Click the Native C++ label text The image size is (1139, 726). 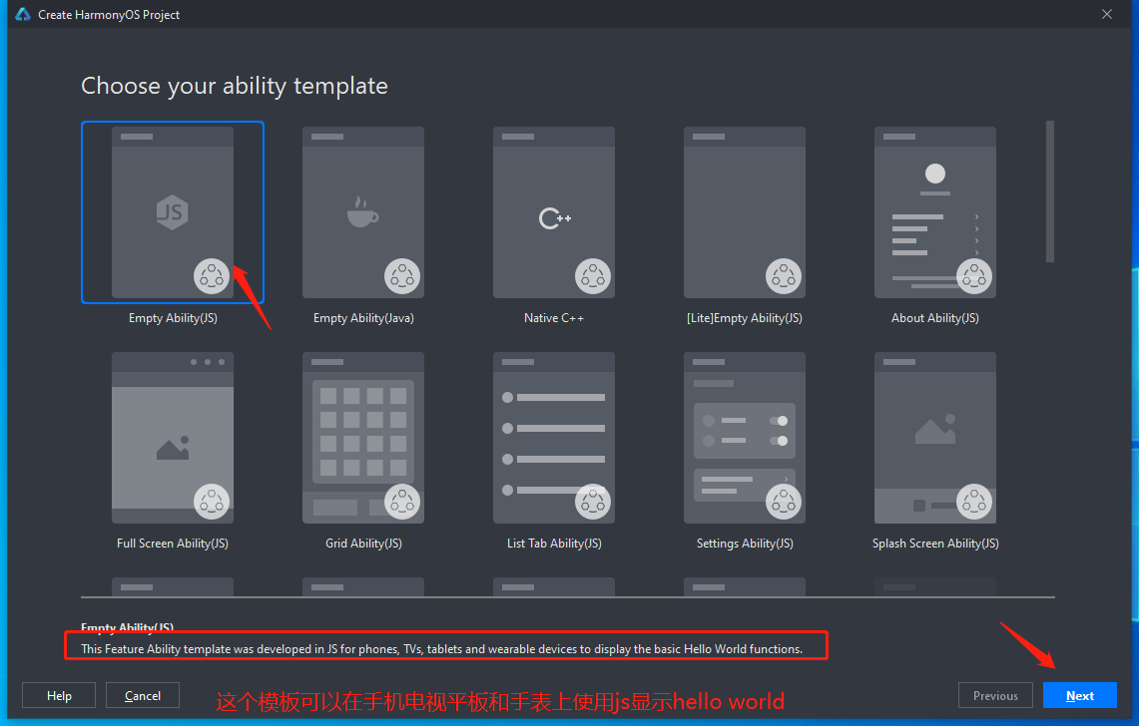[553, 318]
